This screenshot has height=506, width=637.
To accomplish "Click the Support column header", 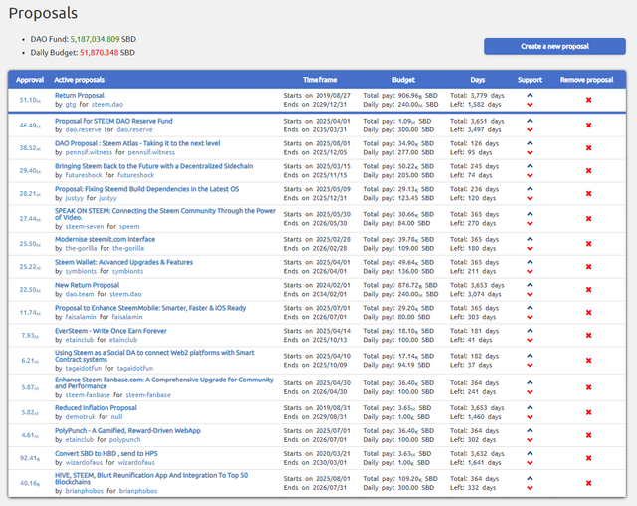I will (530, 80).
